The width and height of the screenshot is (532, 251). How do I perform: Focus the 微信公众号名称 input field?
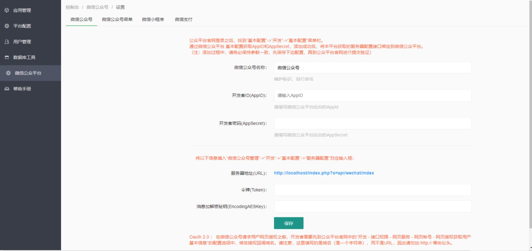pos(373,67)
